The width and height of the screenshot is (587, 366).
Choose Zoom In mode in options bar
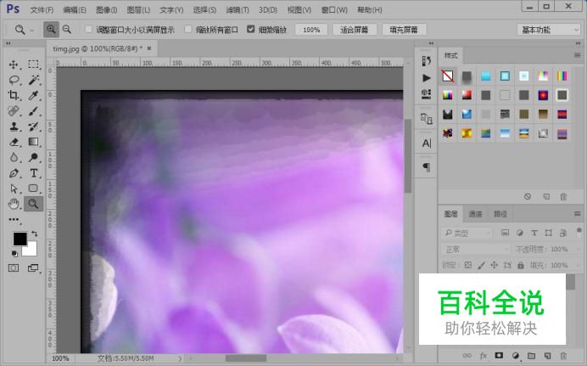51,29
